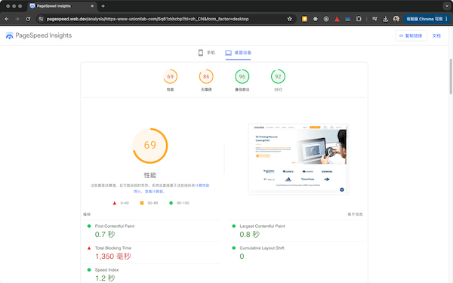Click the PageSpeed Insights logo
Image resolution: width=453 pixels, height=283 pixels.
pos(39,35)
